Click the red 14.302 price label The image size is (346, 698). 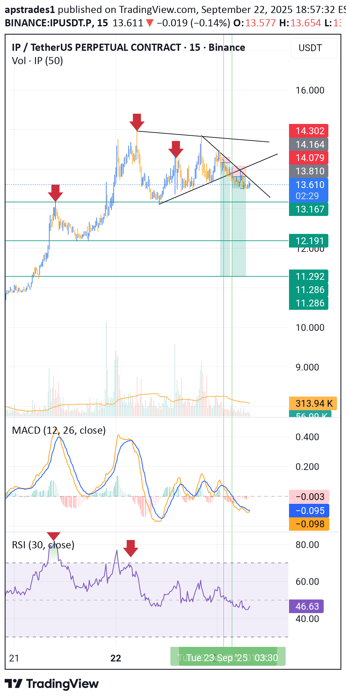click(308, 131)
